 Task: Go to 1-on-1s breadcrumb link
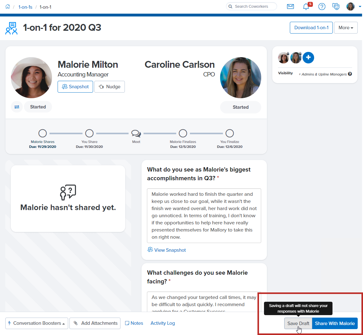pyautogui.click(x=25, y=7)
